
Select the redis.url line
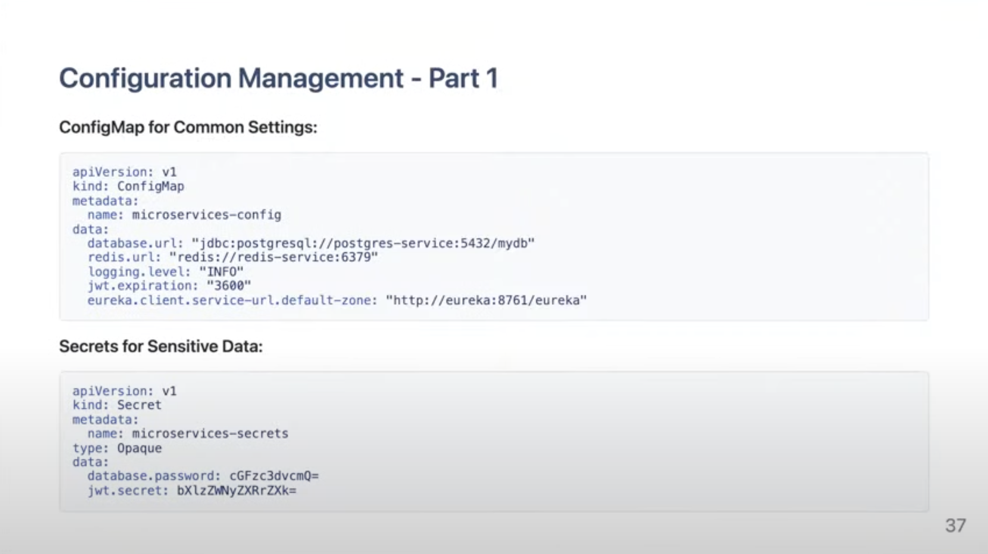[232, 258]
